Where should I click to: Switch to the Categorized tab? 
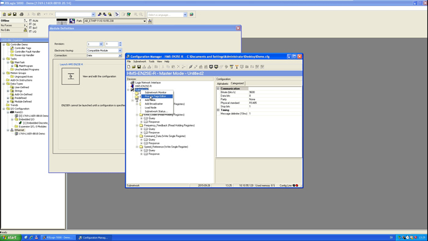[x=237, y=83]
